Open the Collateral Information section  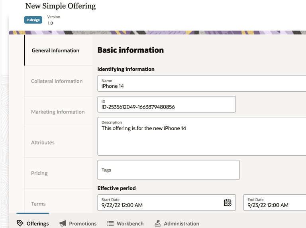pos(57,81)
